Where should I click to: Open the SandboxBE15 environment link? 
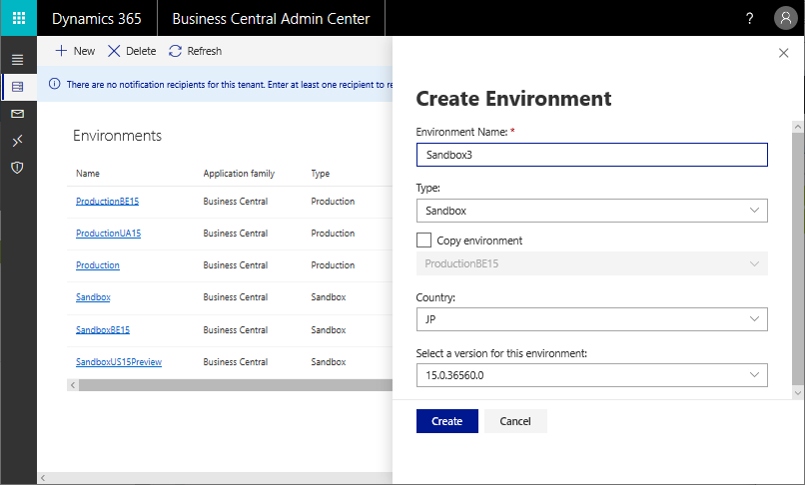[103, 329]
